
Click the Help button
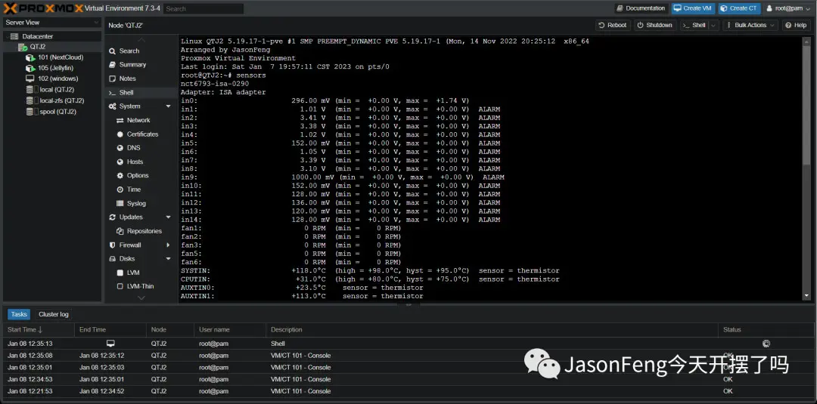pos(797,25)
